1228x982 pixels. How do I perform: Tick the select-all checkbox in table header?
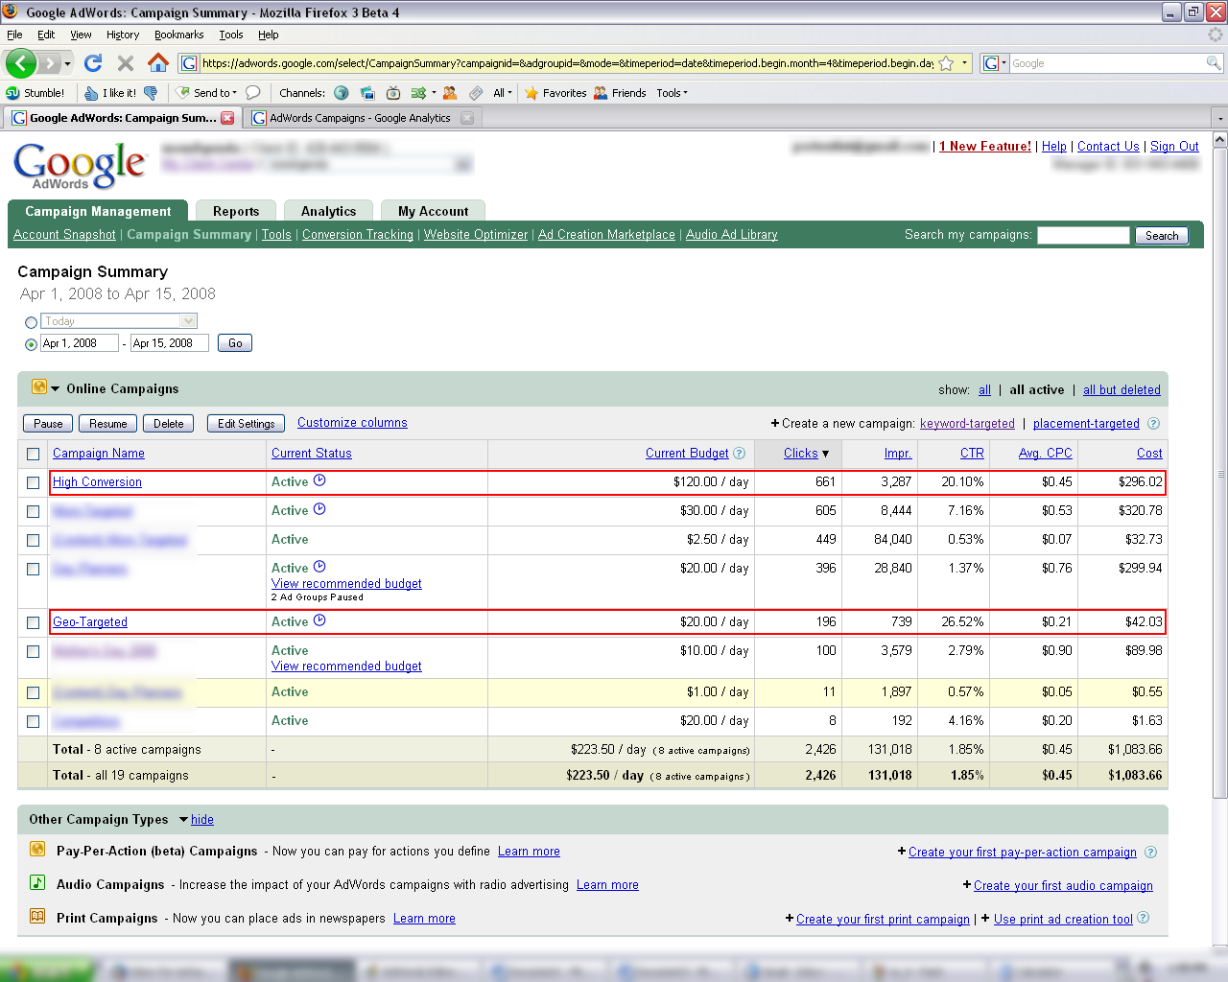pos(34,454)
